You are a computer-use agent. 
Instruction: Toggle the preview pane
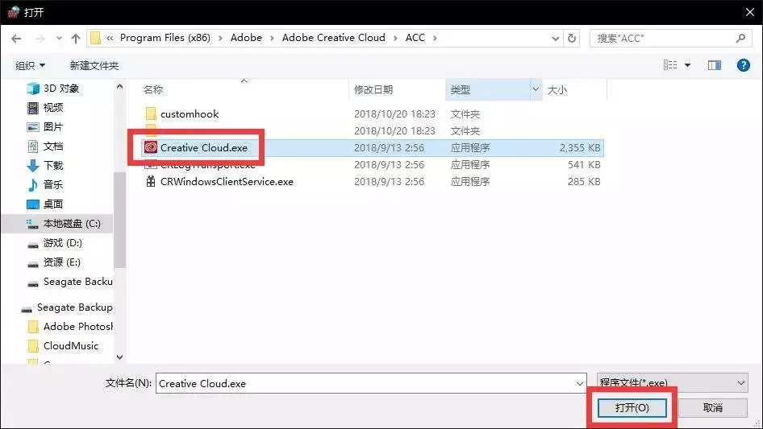(715, 65)
